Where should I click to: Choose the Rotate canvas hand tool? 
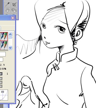point(14,10)
